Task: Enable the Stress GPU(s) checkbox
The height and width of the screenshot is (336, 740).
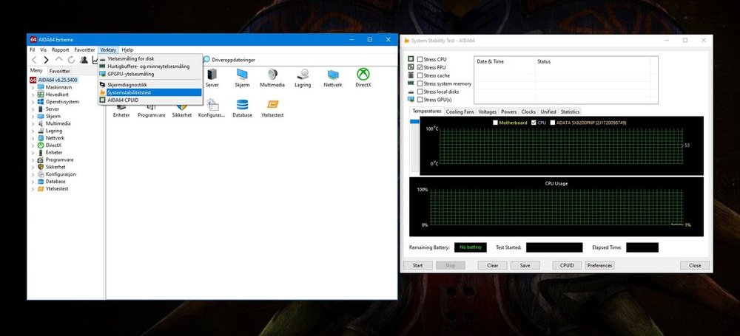Action: pyautogui.click(x=420, y=100)
